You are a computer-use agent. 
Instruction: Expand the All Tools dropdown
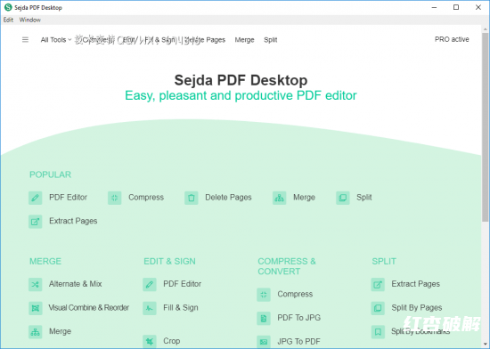(56, 40)
